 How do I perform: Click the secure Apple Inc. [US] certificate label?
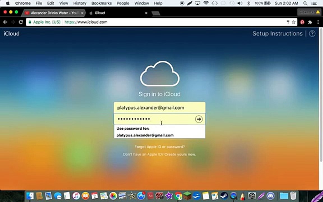pos(44,22)
